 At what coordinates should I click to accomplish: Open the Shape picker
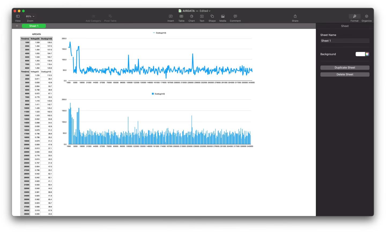(x=212, y=16)
